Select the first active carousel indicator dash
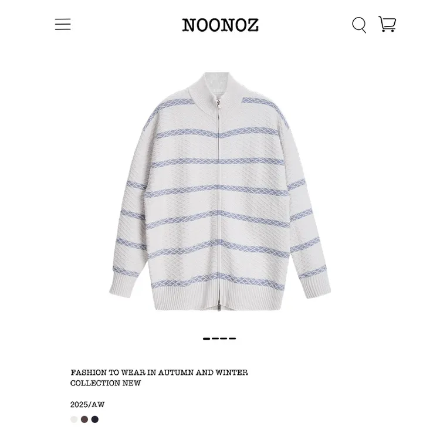 point(207,339)
